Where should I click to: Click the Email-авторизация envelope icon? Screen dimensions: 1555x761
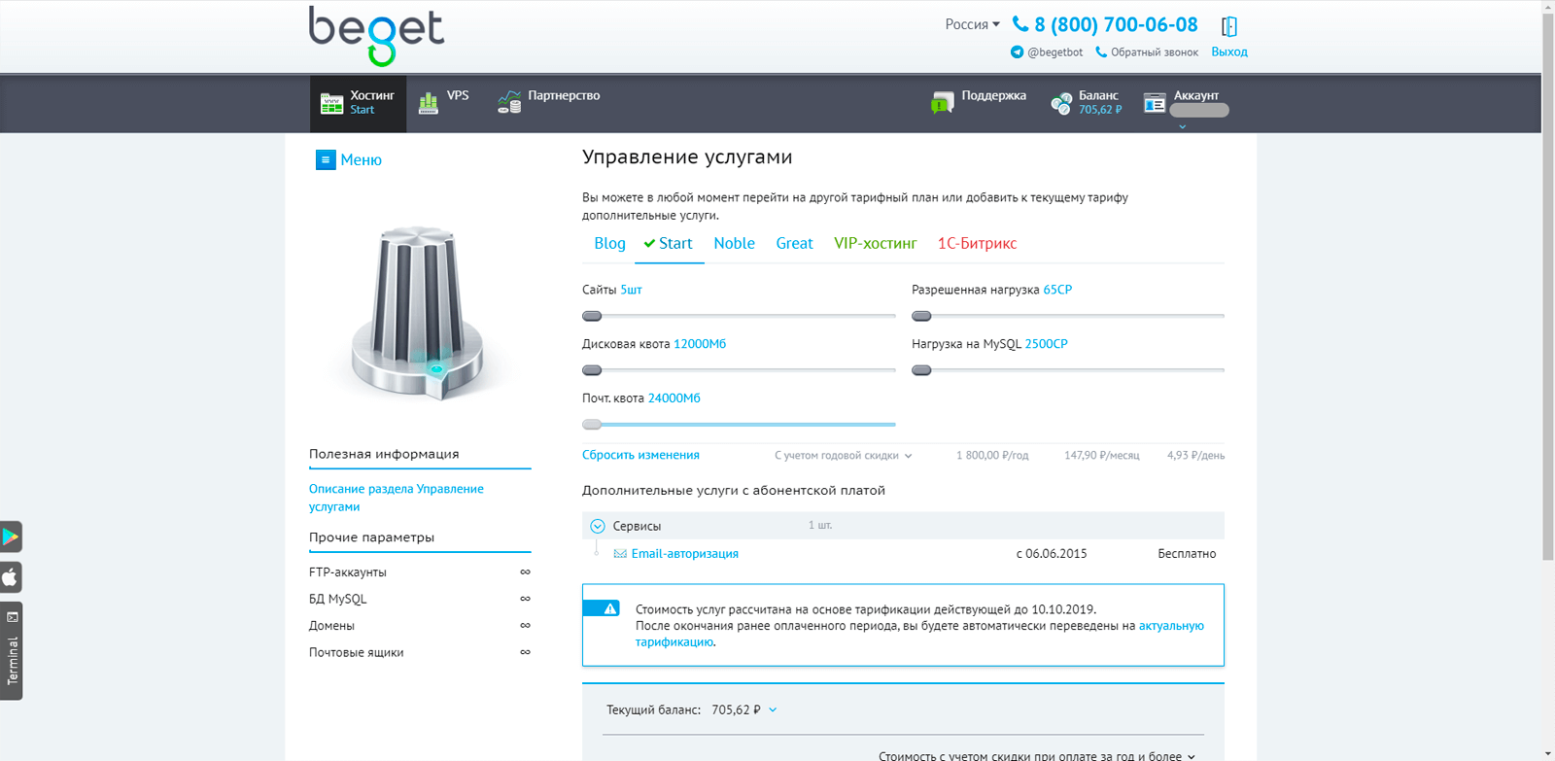point(620,554)
